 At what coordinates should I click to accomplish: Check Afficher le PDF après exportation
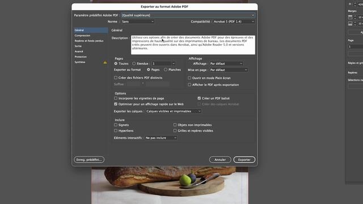click(189, 84)
